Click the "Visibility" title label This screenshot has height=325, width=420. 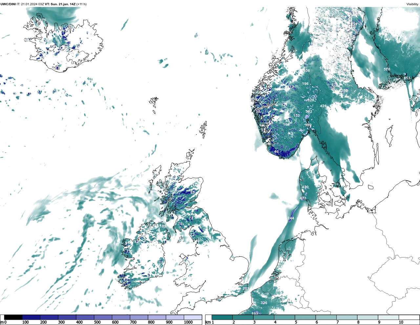click(x=412, y=4)
